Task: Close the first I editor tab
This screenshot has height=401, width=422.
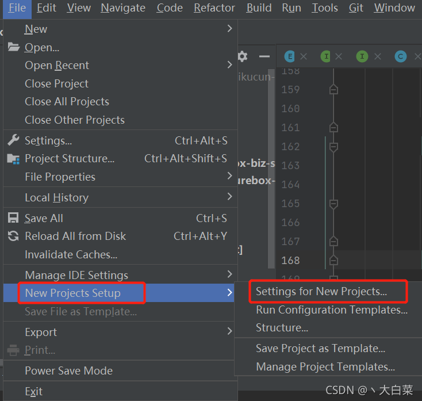Action: click(339, 56)
